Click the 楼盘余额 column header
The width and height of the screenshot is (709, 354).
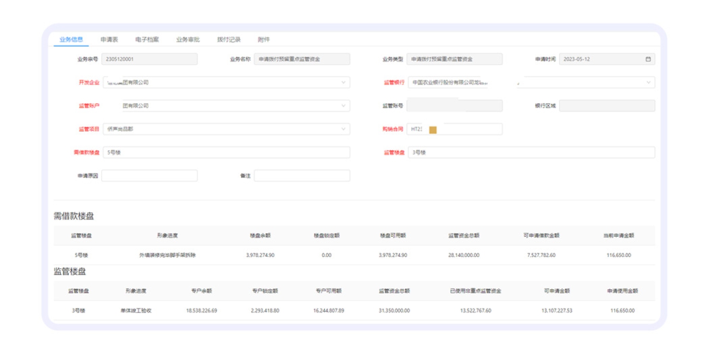tap(260, 236)
